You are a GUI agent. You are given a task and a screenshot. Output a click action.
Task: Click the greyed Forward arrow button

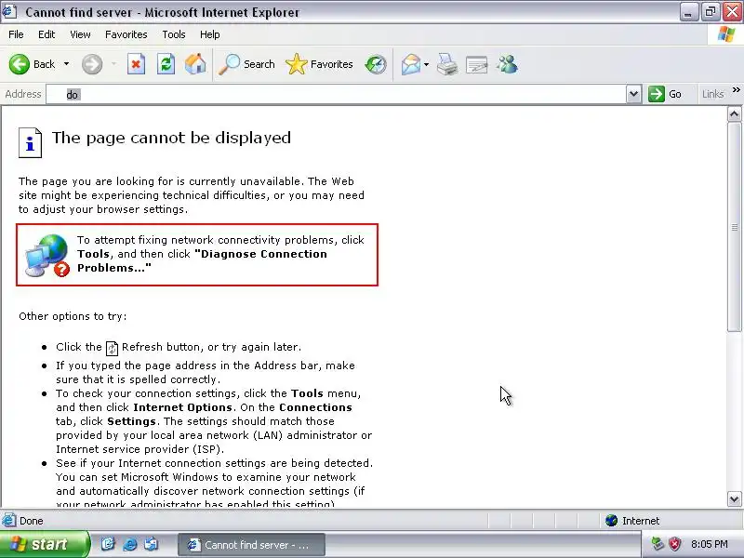tap(91, 64)
